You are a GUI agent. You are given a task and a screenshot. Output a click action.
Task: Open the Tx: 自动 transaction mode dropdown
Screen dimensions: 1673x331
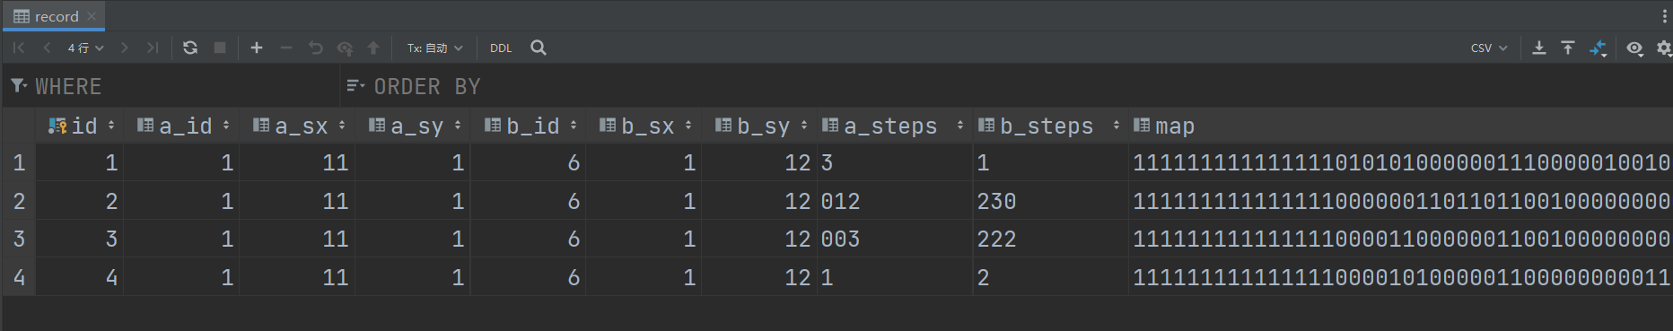pos(435,48)
